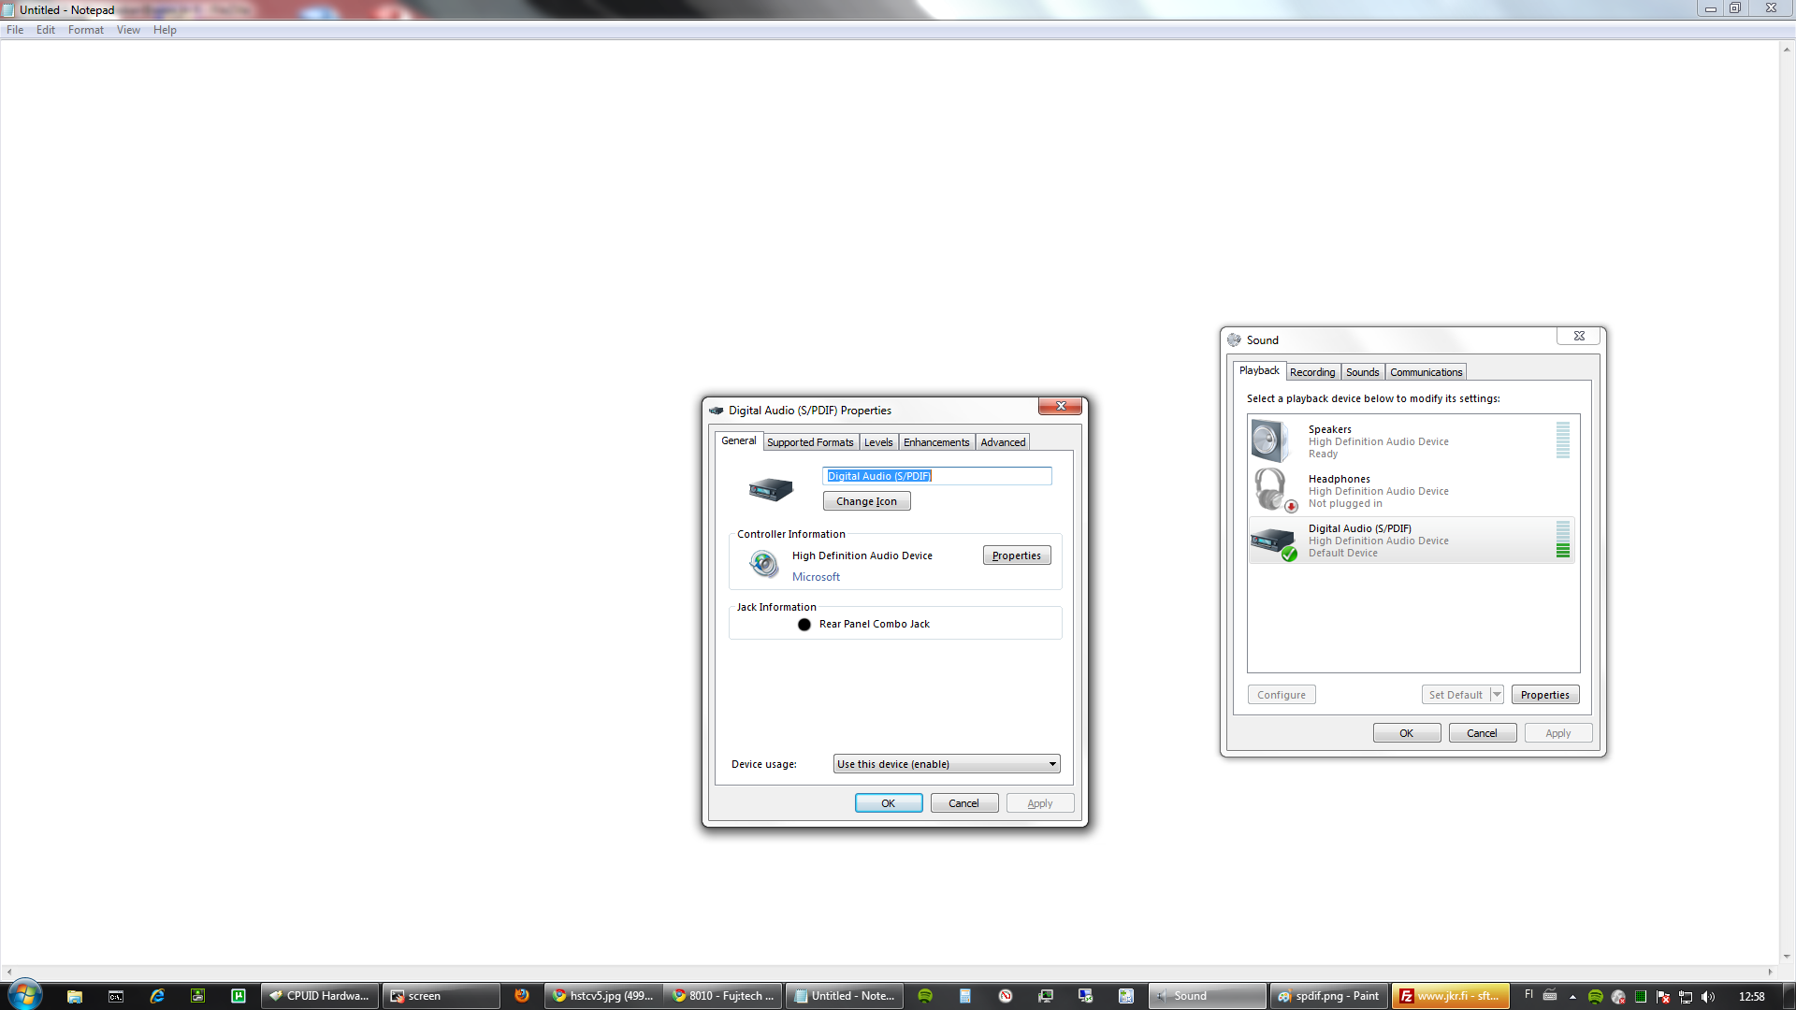
Task: Show hidden system tray icons
Action: 1572,996
